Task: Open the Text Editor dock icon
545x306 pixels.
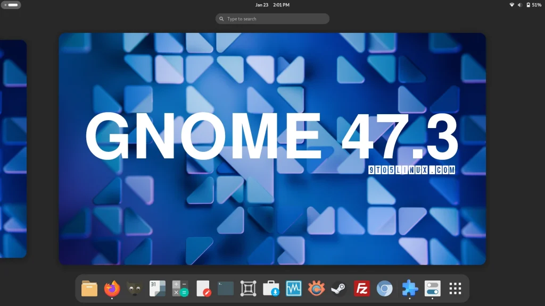Action: click(x=203, y=288)
